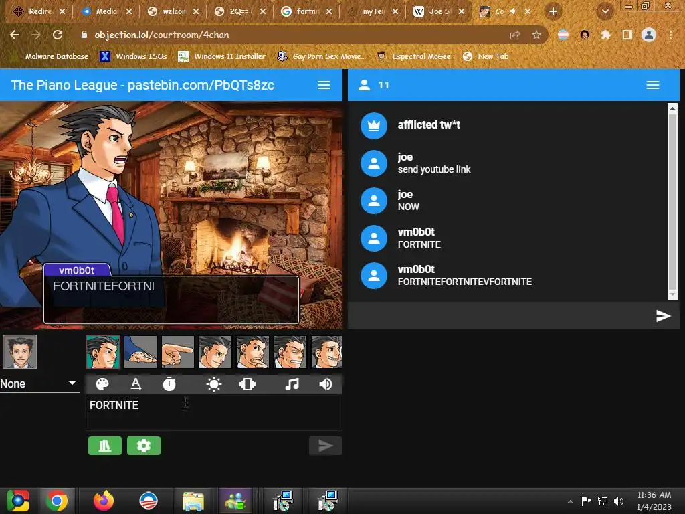The image size is (685, 514).
Task: Open the Windows ISOs bookmark
Action: coord(133,56)
